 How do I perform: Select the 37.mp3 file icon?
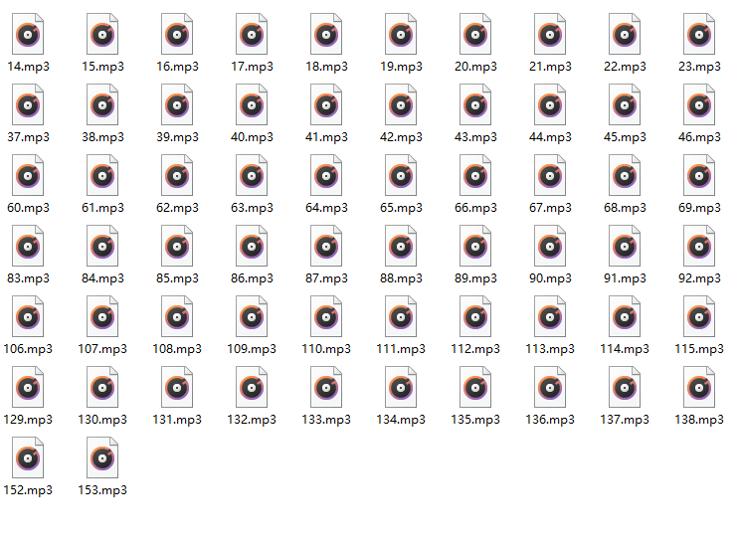(x=28, y=104)
